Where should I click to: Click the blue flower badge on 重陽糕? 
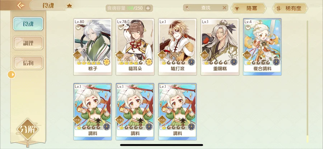(x=234, y=62)
